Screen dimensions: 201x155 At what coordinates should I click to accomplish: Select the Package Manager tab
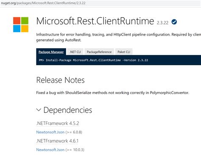point(51,52)
